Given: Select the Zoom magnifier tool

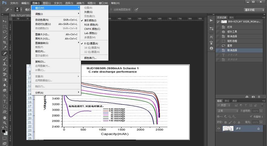Looking at the screenshot, I should tap(5, 123).
